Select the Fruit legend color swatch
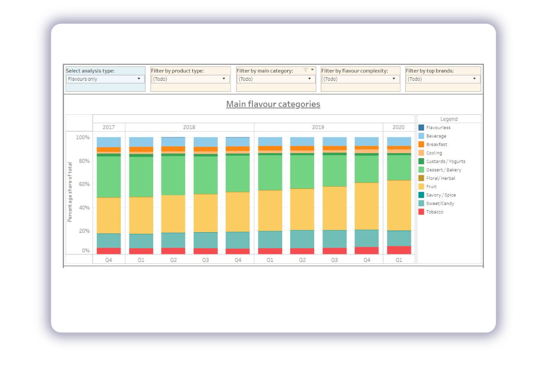The height and width of the screenshot is (368, 547). click(x=421, y=187)
